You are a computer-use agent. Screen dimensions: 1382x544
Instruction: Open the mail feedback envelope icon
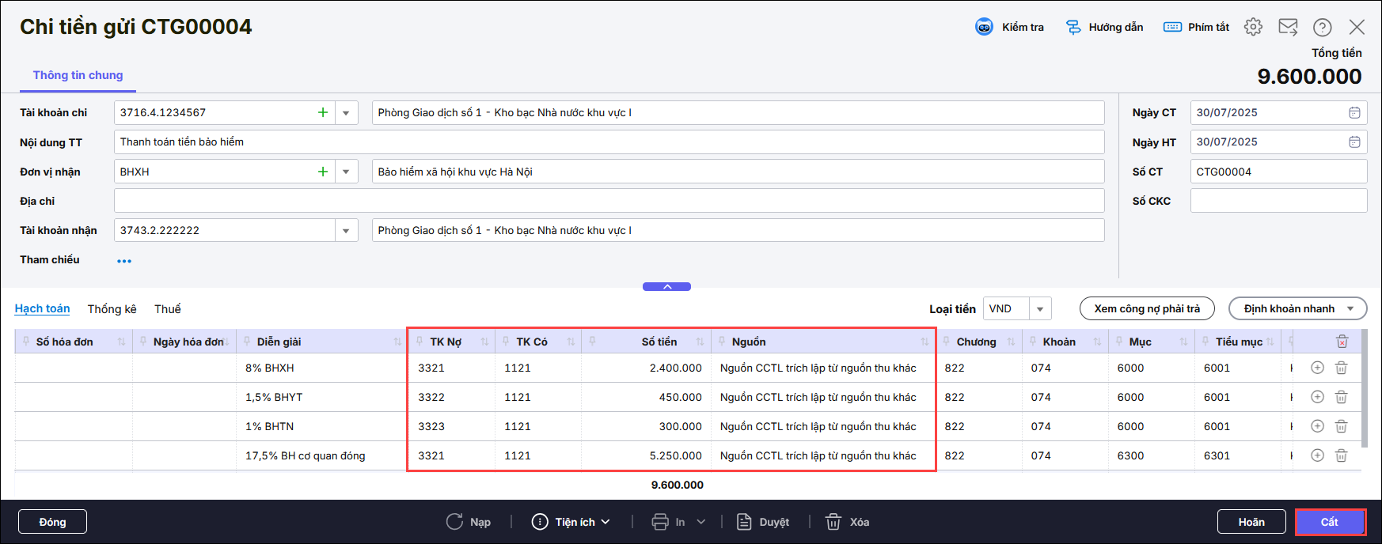[1288, 27]
